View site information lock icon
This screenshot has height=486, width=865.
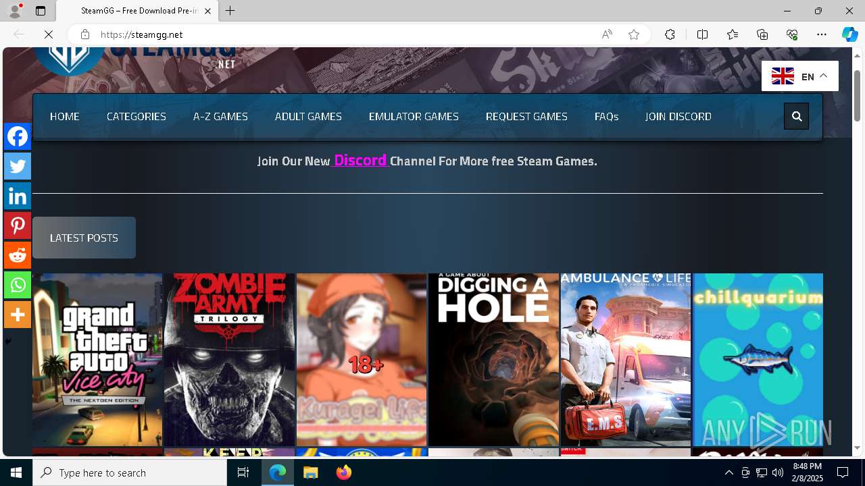click(x=85, y=34)
